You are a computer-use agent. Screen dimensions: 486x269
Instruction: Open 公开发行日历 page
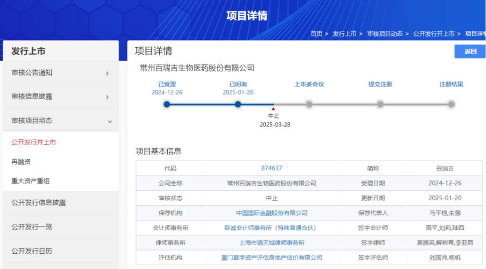[x=32, y=251]
